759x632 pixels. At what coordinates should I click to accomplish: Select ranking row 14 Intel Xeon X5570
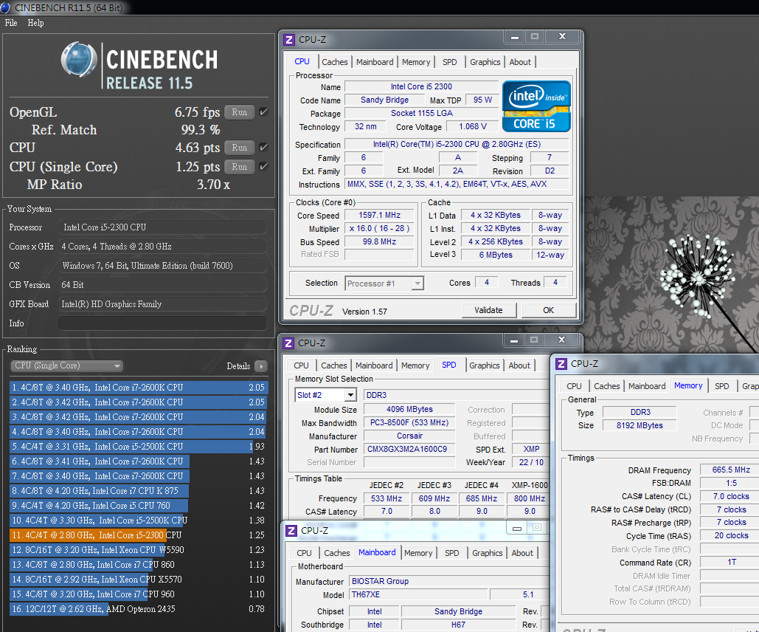139,579
